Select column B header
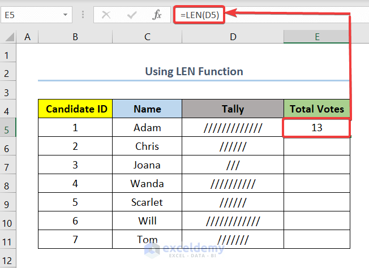 [75, 37]
